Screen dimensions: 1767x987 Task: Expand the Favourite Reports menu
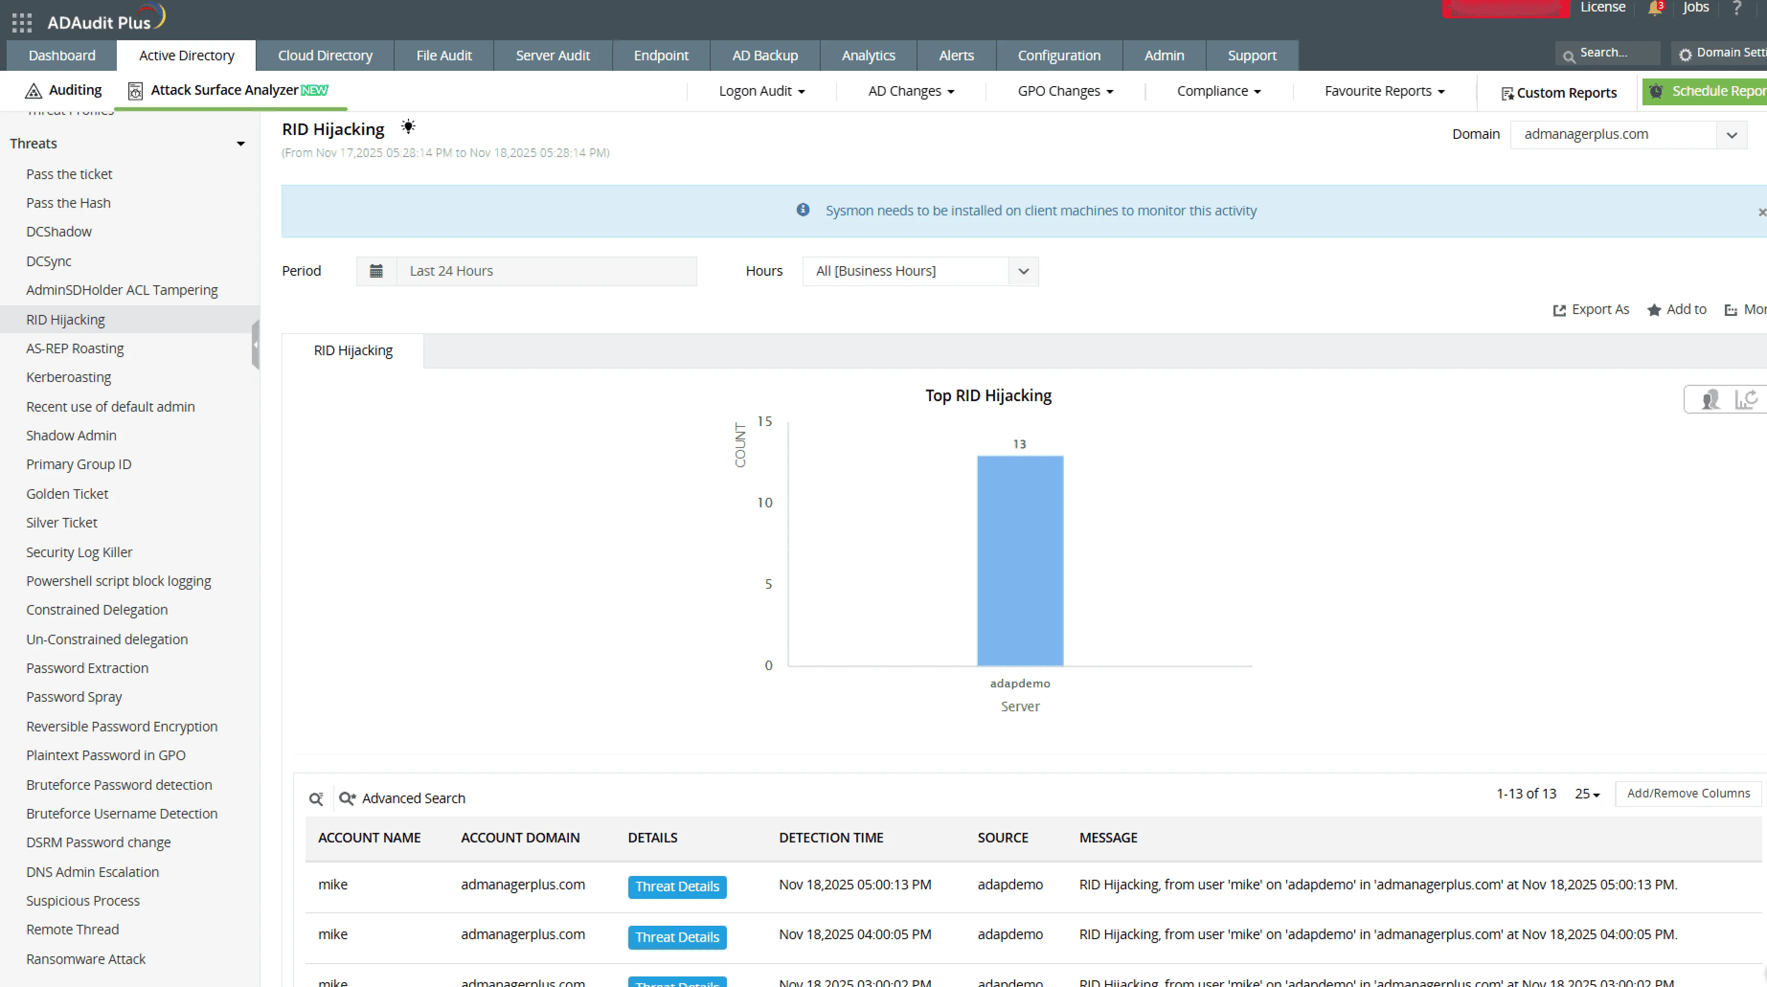[1384, 91]
